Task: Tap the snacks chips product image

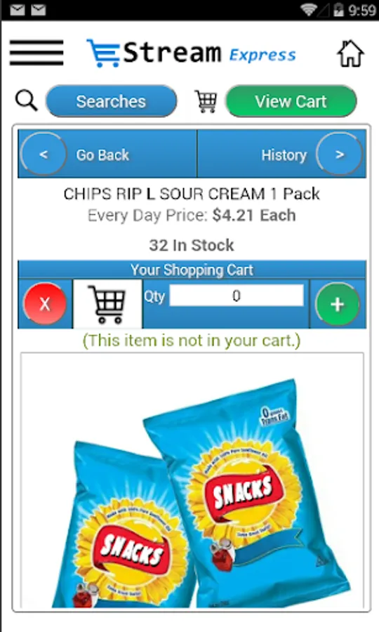Action: pos(192,480)
